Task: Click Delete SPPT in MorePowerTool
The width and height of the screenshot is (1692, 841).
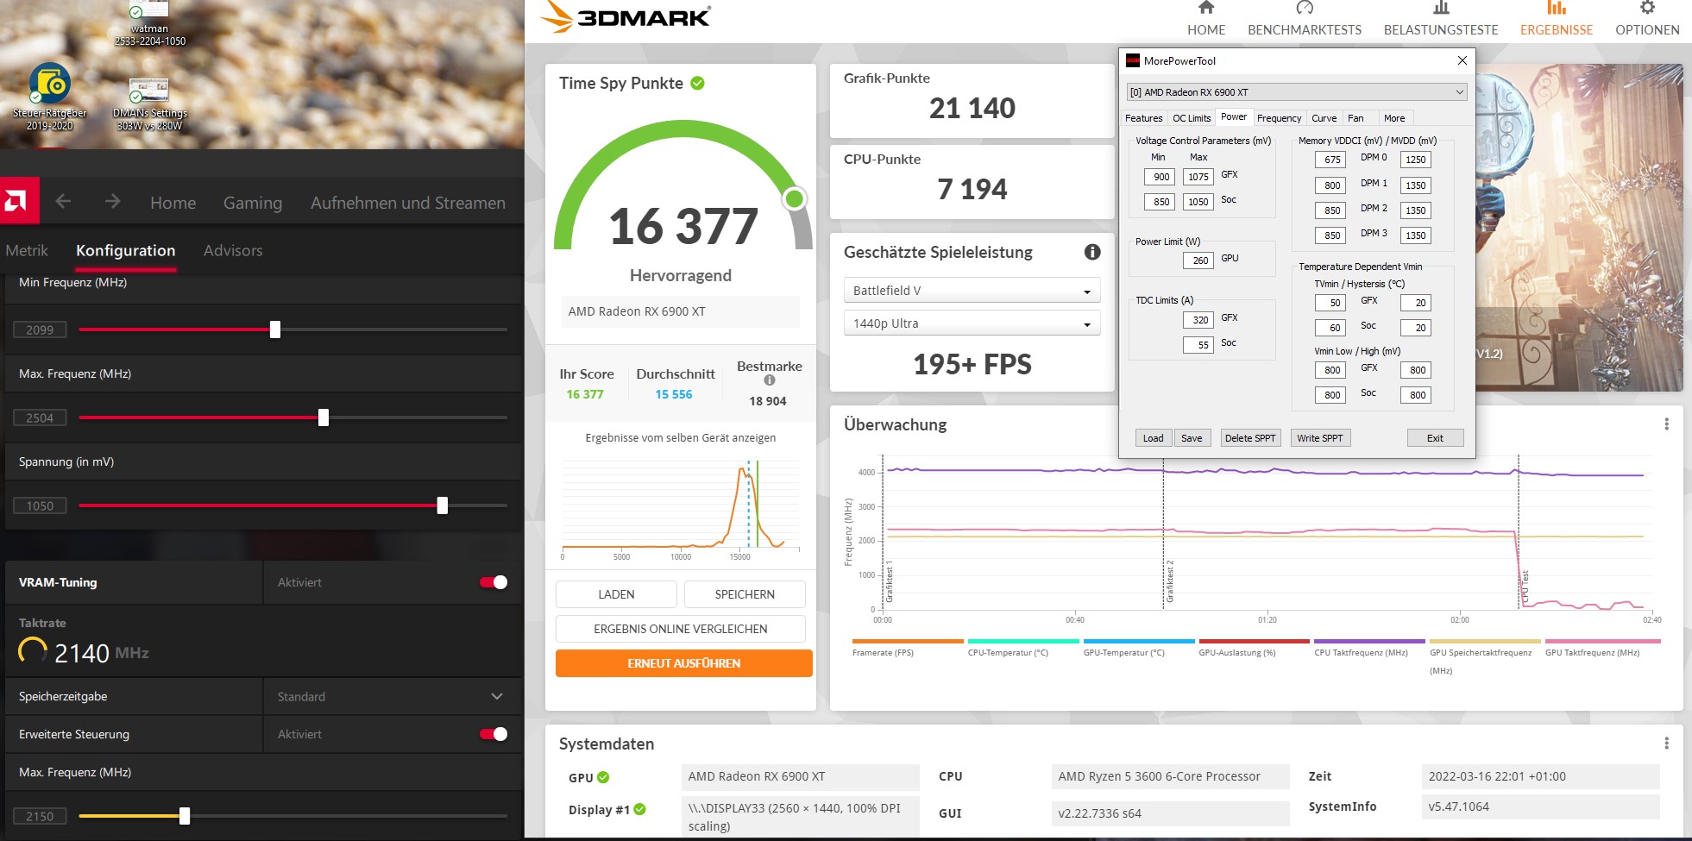Action: point(1249,438)
